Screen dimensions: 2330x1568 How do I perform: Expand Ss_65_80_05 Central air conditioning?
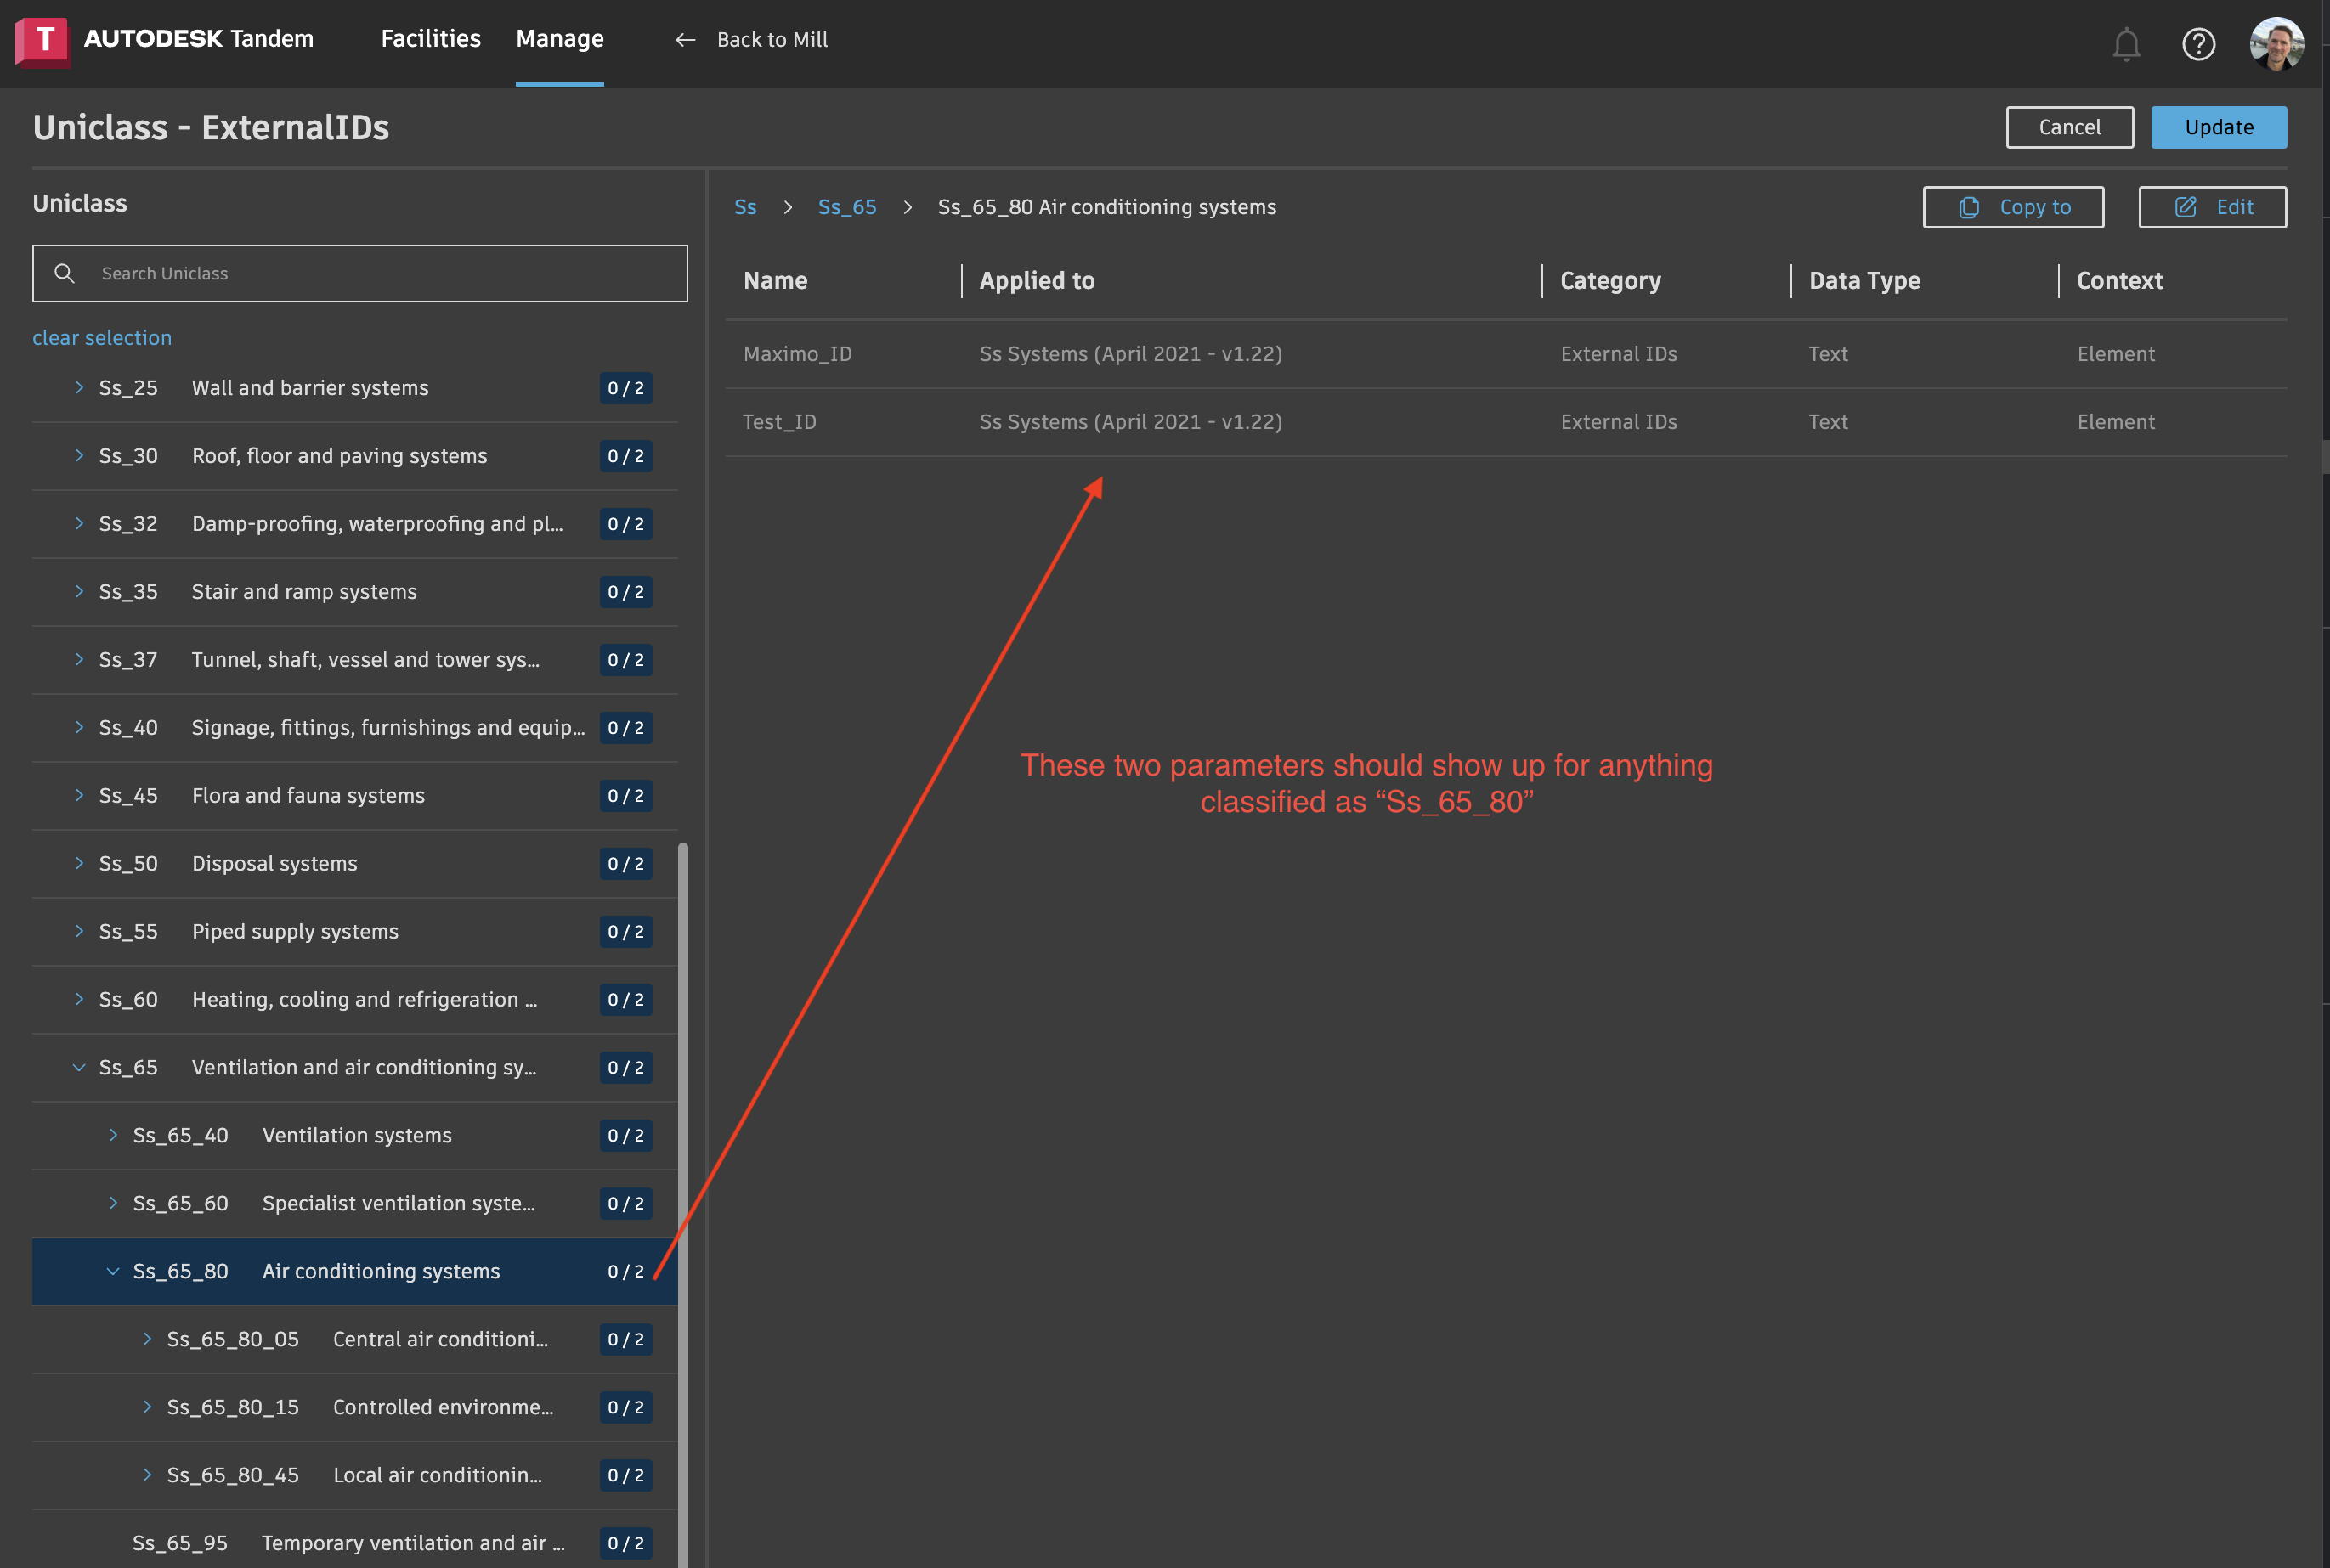click(x=147, y=1339)
